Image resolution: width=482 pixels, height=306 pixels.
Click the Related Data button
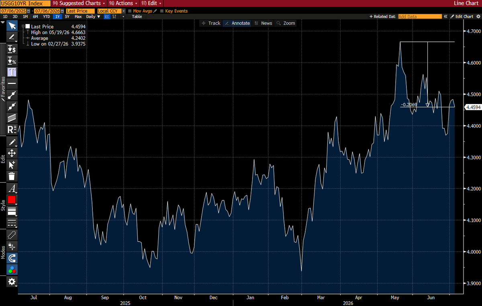pos(382,16)
